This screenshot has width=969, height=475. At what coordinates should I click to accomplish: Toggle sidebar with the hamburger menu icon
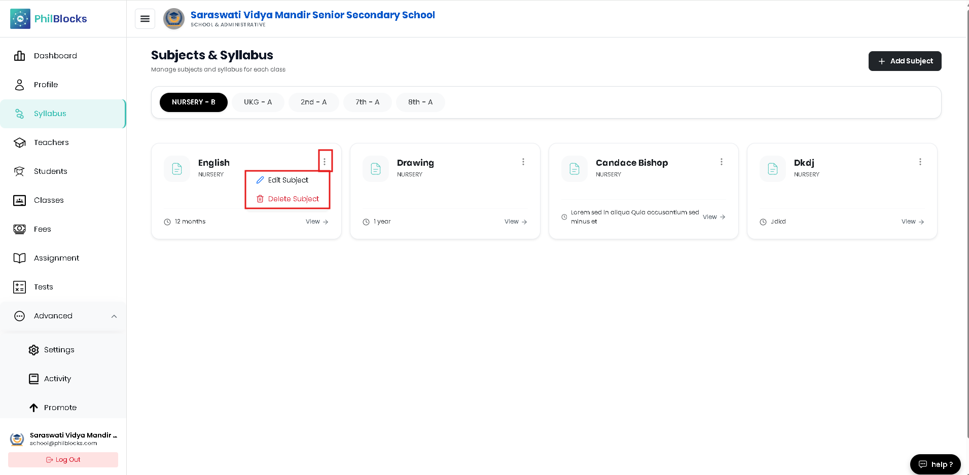145,19
